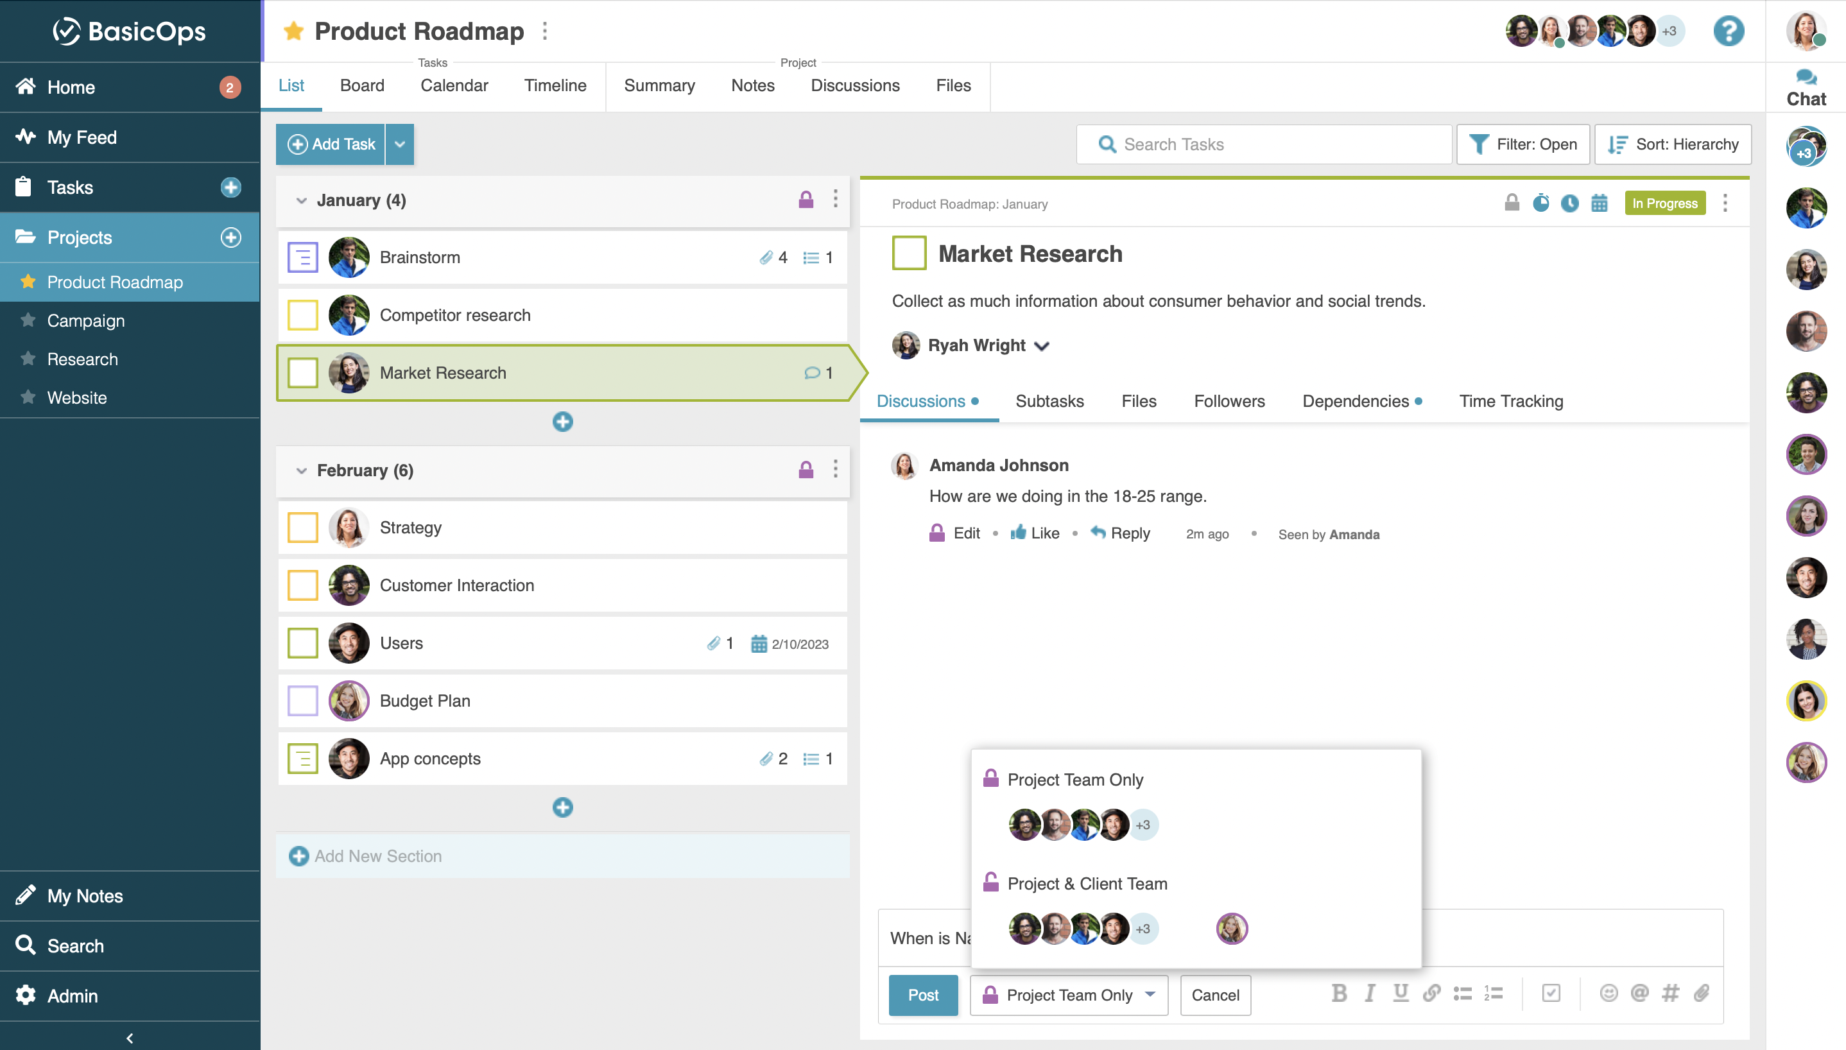Click the yellow star beside Product Roadmap title
The image size is (1846, 1050).
(293, 31)
